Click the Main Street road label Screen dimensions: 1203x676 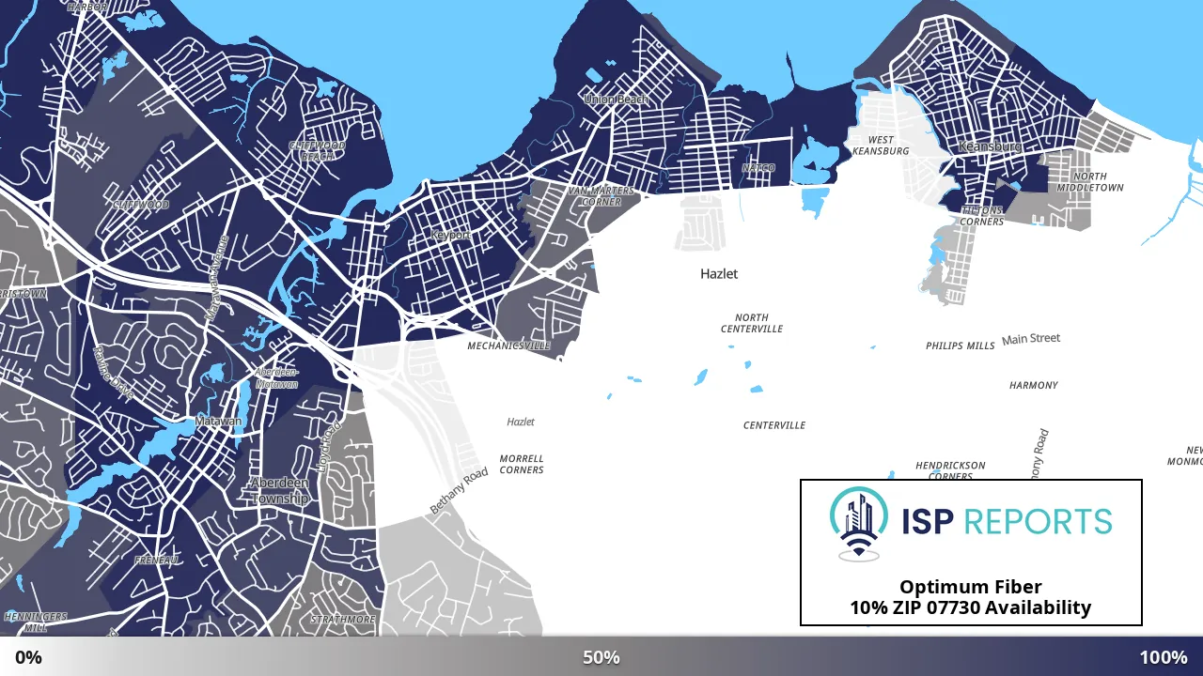[1031, 339]
